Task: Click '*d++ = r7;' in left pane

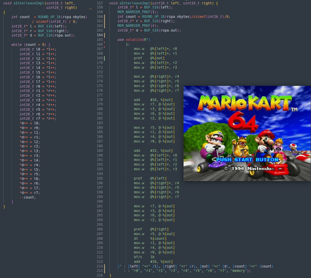Action: [30, 193]
